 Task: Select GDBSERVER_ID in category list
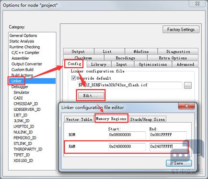tap(27, 109)
